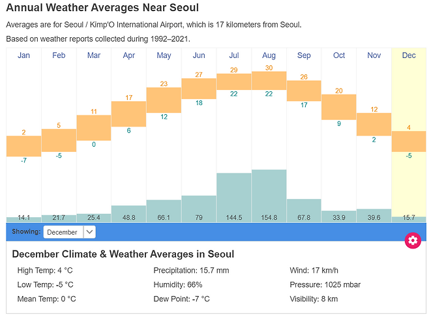Click the dropdown arrow beside December
The image size is (429, 315).
point(89,232)
